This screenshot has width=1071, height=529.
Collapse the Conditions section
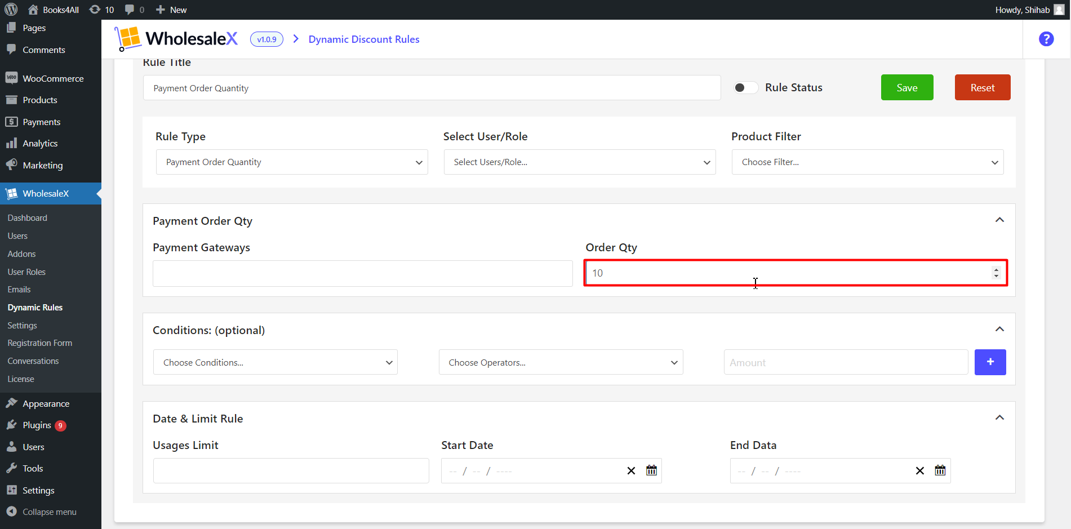[x=999, y=330]
